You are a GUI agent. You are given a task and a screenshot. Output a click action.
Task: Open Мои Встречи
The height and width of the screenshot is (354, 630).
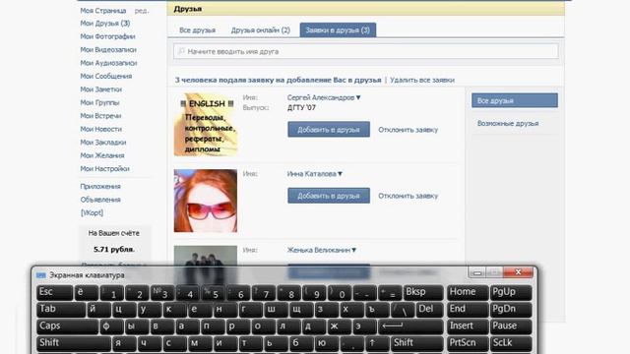pos(100,116)
